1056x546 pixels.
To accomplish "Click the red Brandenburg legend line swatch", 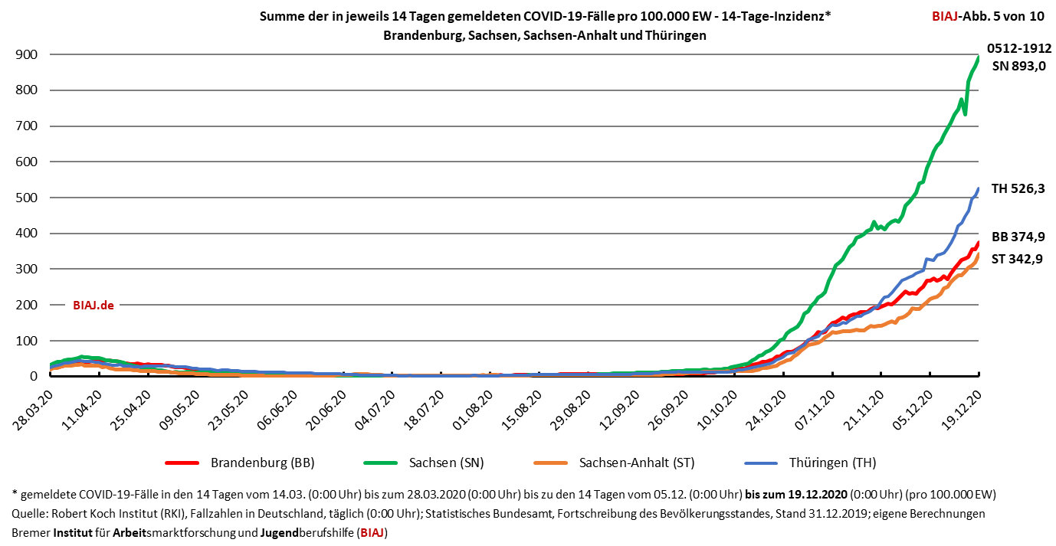I will click(x=182, y=463).
